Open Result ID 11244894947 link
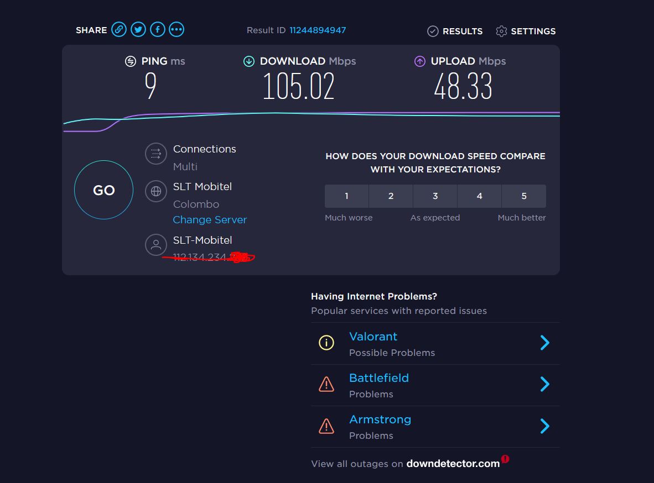 click(x=318, y=30)
